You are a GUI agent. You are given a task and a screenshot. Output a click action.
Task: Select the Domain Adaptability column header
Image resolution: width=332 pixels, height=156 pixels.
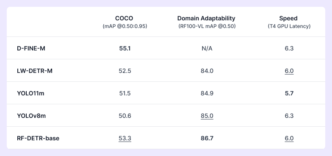[x=206, y=19]
